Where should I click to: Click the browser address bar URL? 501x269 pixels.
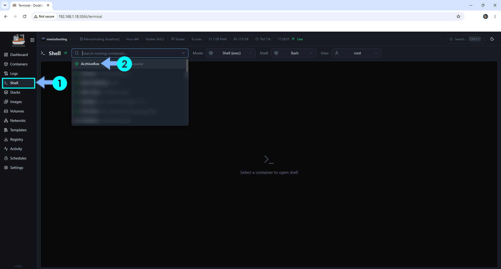[80, 16]
